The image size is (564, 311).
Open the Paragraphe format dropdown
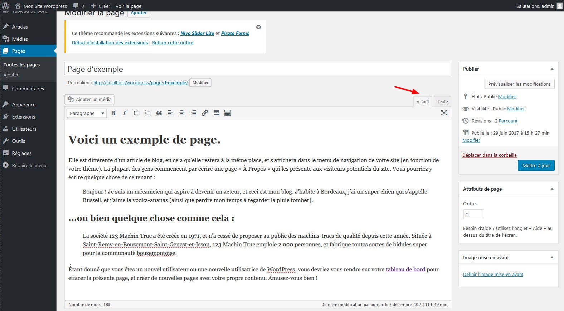87,113
